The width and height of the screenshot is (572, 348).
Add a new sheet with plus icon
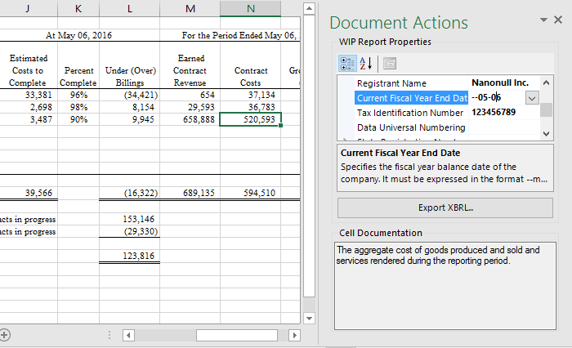tap(4, 334)
